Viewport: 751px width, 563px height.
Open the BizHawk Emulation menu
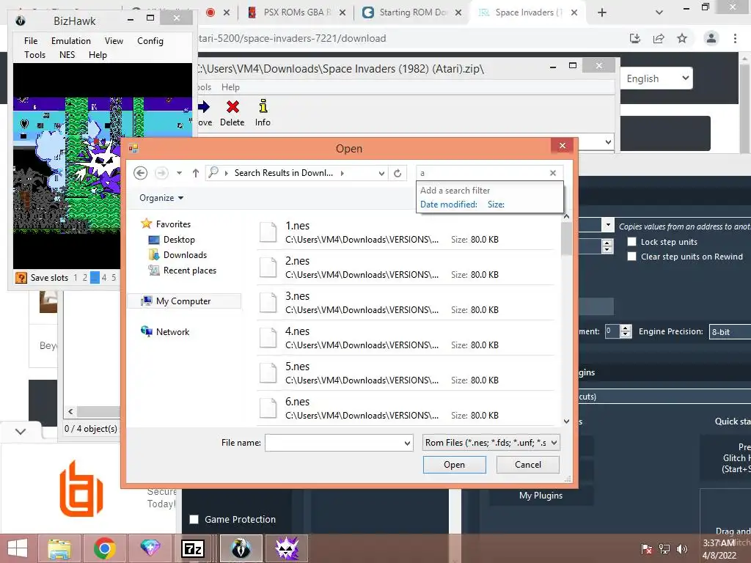[71, 41]
